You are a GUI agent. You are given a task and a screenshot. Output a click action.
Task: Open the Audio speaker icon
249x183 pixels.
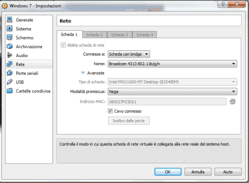[x=10, y=55]
